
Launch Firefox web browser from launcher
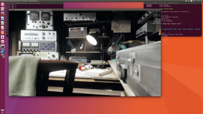coord(2,14)
